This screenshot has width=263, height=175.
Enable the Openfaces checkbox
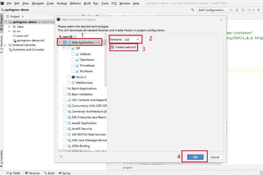[x=73, y=60]
